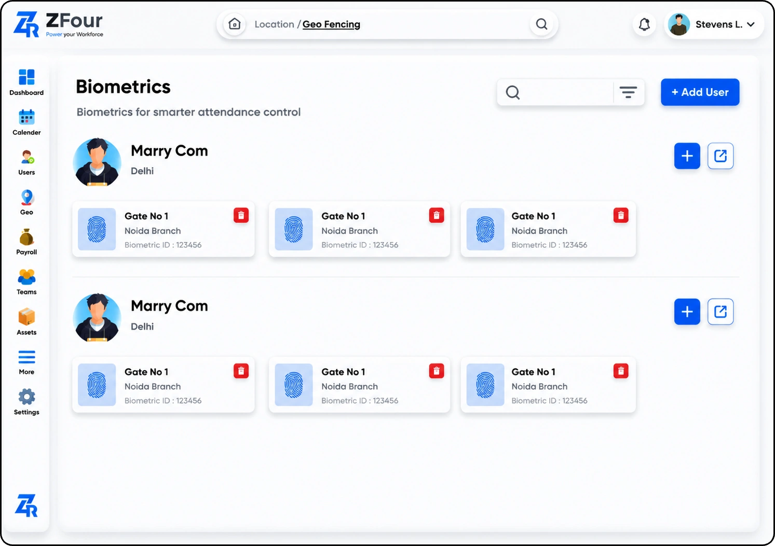
Task: Add biometric for first Marry Com
Action: 687,156
